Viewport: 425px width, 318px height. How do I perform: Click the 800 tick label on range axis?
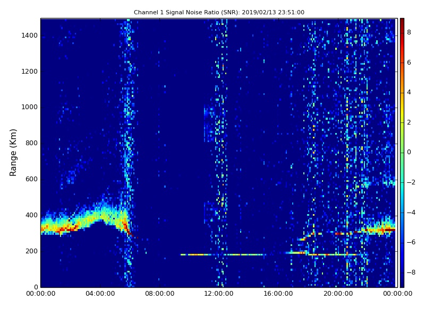click(31, 143)
